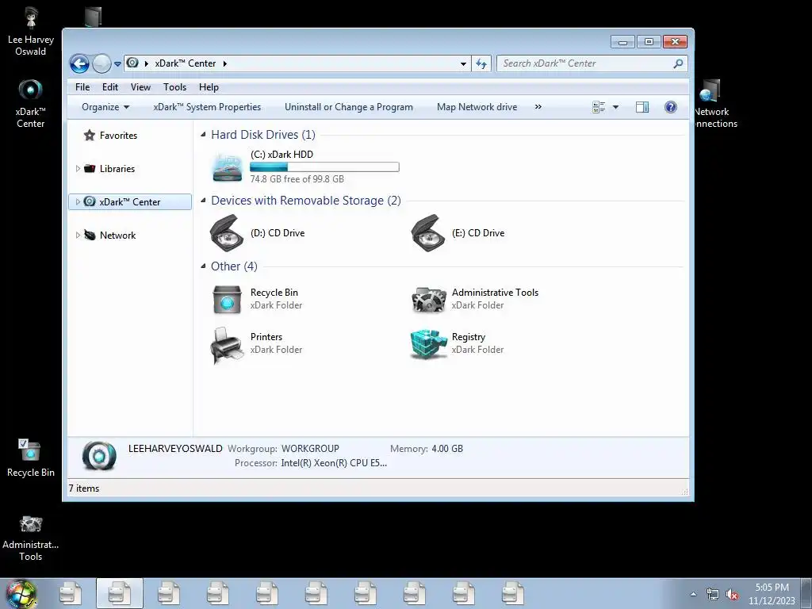Collapse the Hard Disk Drives group
Viewport: 812px width, 609px height.
tap(203, 135)
